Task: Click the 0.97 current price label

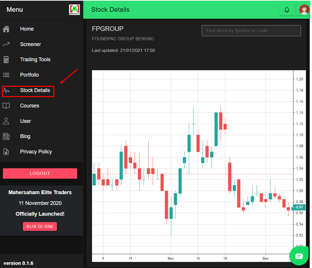Action: 299,207
